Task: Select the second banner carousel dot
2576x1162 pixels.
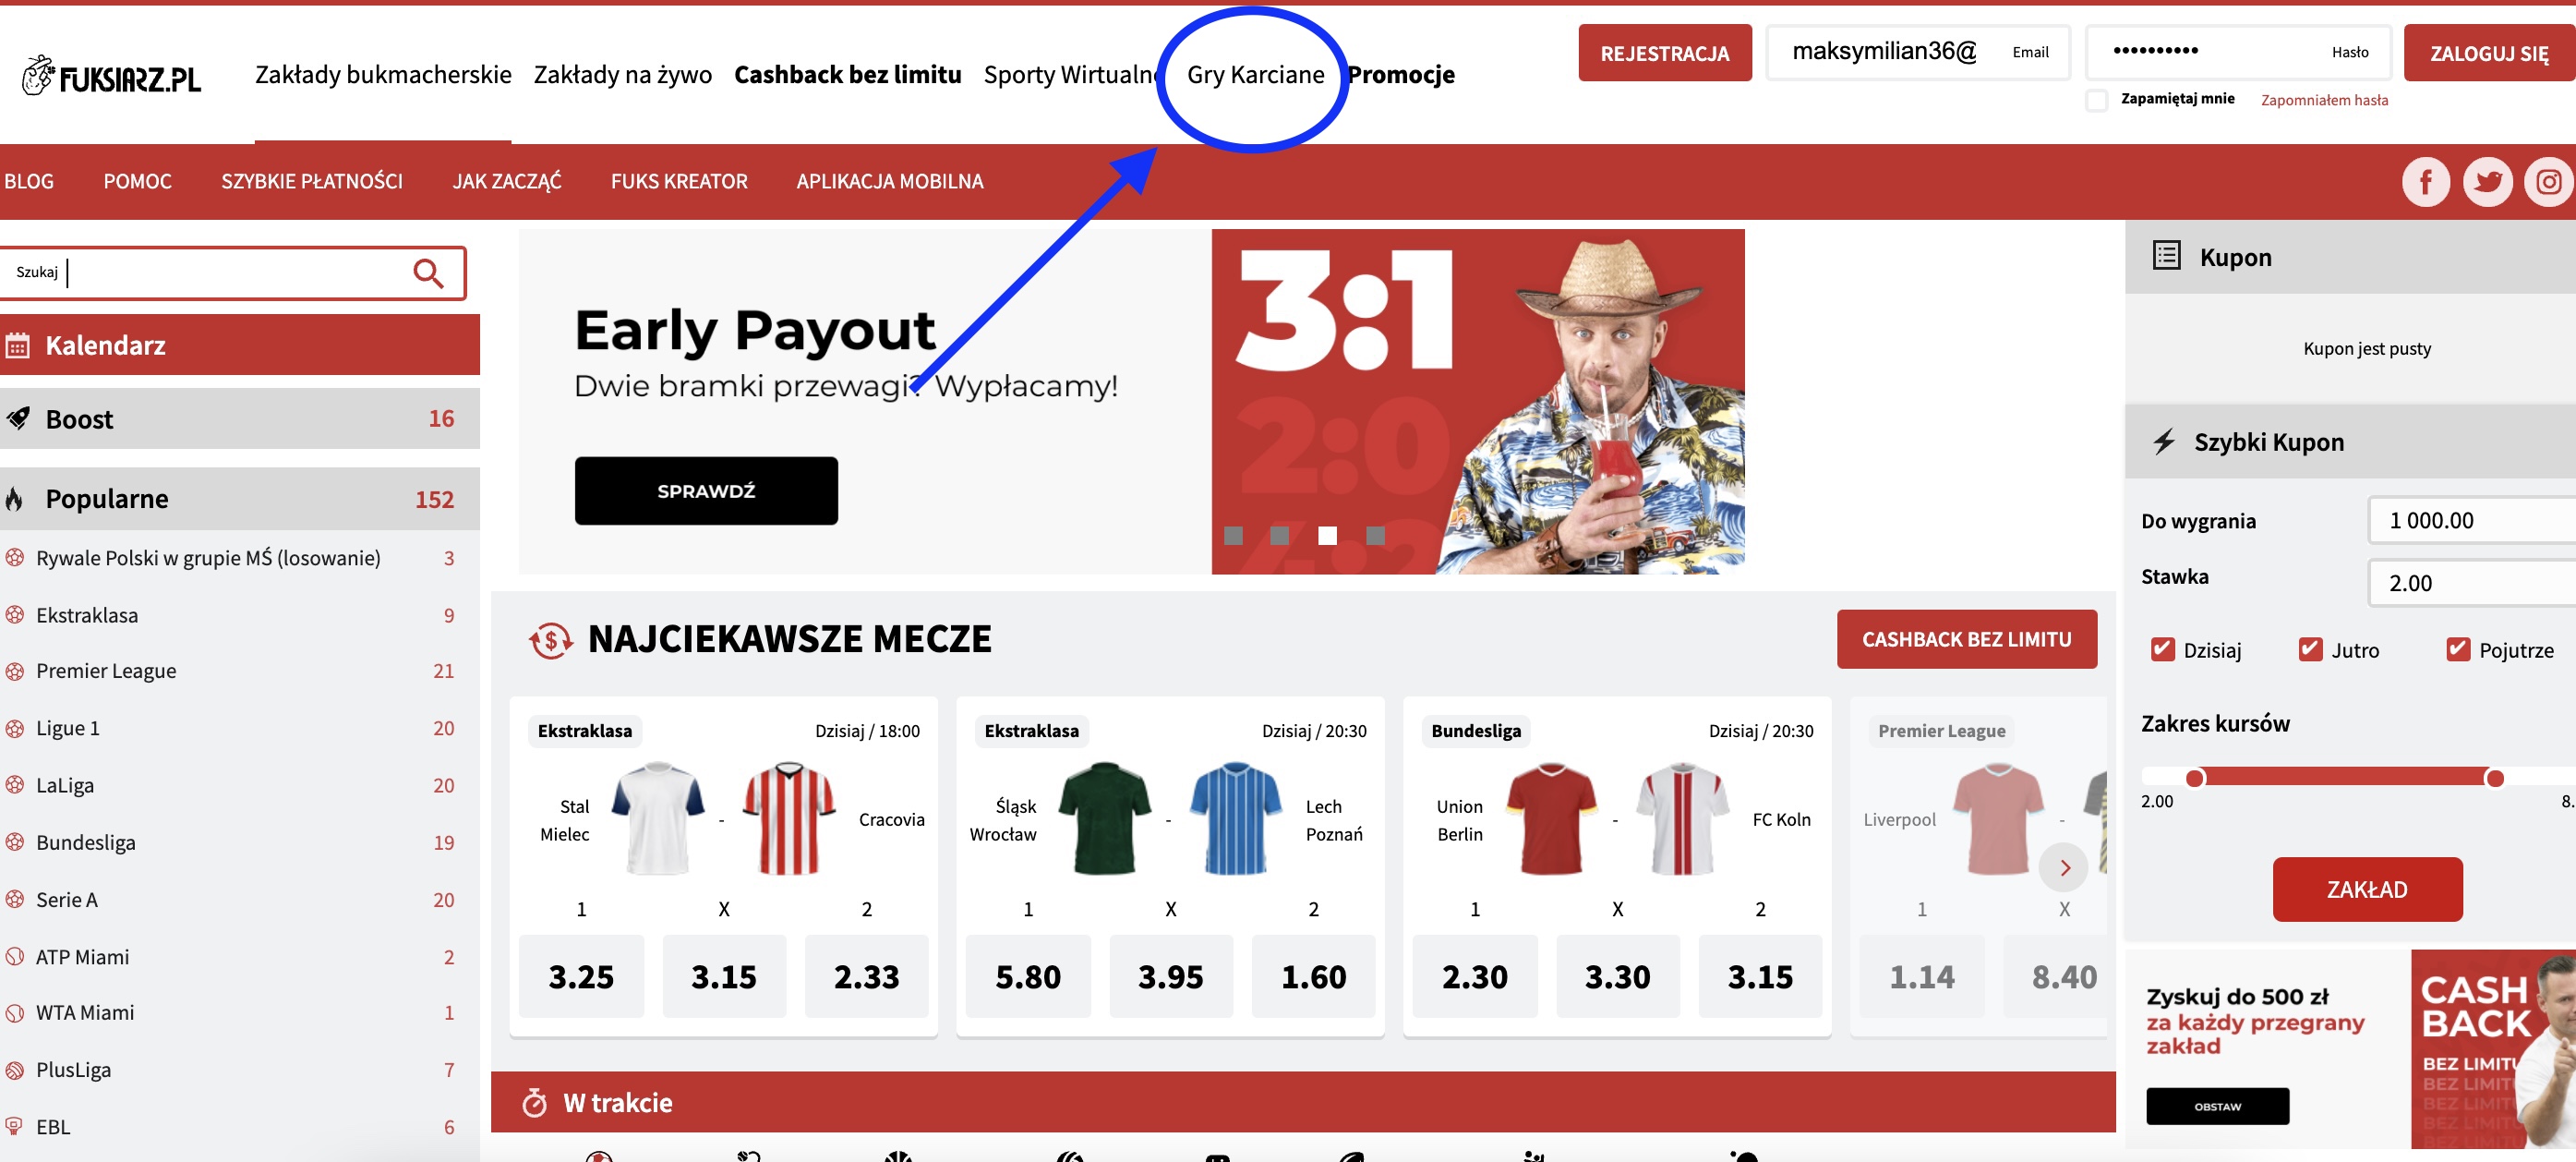Action: tap(1279, 536)
